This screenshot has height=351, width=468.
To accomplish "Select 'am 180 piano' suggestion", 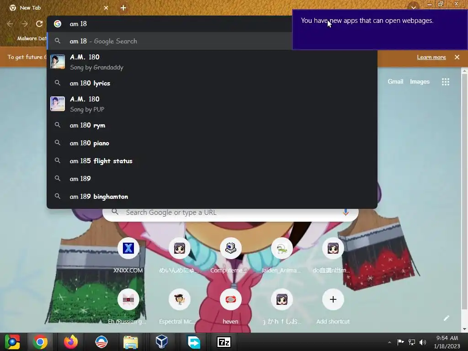I will coord(212,143).
